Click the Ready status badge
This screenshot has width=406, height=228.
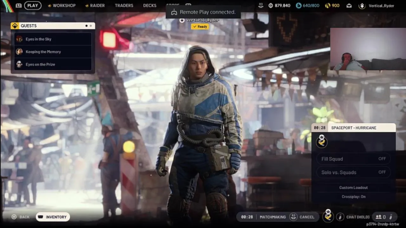(200, 27)
